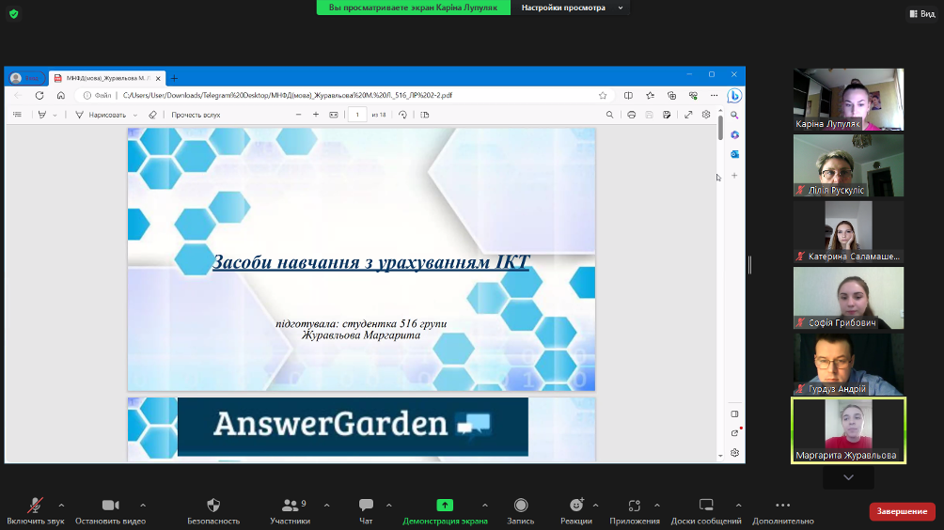Click the PDF page number input field
This screenshot has height=530, width=944.
click(357, 115)
